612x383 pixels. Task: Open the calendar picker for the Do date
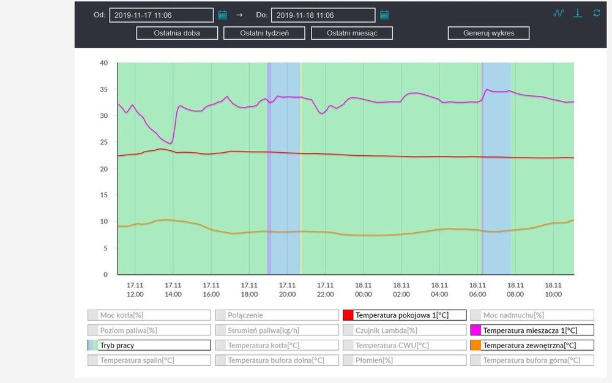pyautogui.click(x=384, y=15)
